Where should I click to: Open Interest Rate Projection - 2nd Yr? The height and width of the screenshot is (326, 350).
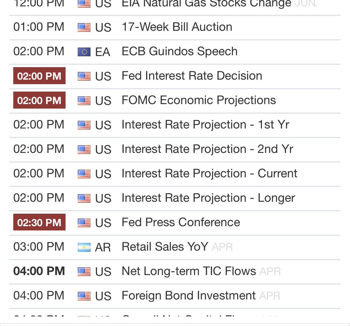coord(207,149)
